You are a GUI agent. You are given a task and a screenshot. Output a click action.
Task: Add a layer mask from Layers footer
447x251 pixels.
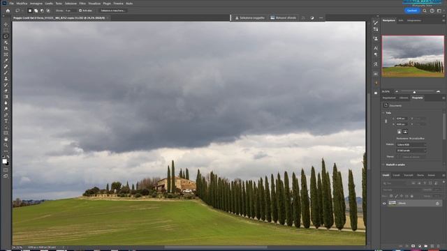[x=413, y=246]
